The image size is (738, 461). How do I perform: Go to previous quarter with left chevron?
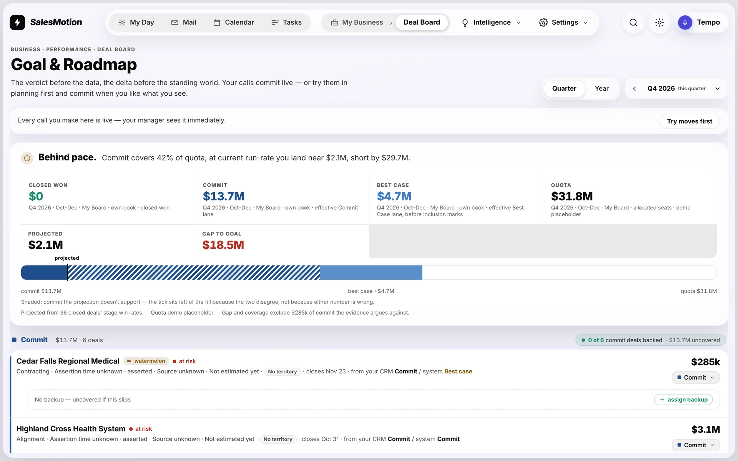coord(634,89)
